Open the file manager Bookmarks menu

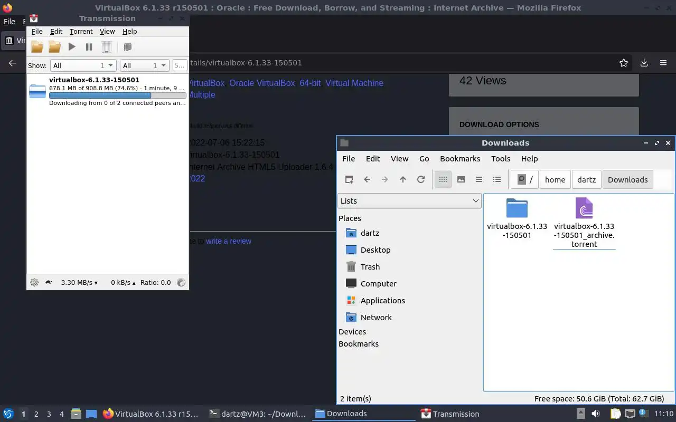pos(460,159)
